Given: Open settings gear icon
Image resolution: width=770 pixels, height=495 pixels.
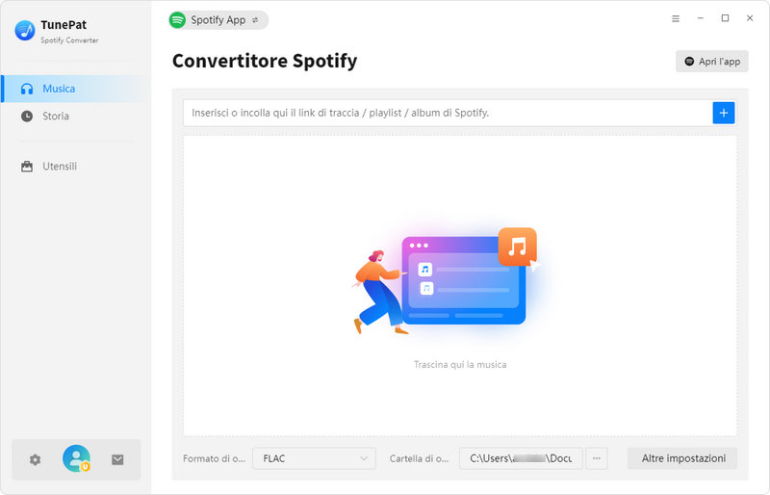Looking at the screenshot, I should [35, 459].
